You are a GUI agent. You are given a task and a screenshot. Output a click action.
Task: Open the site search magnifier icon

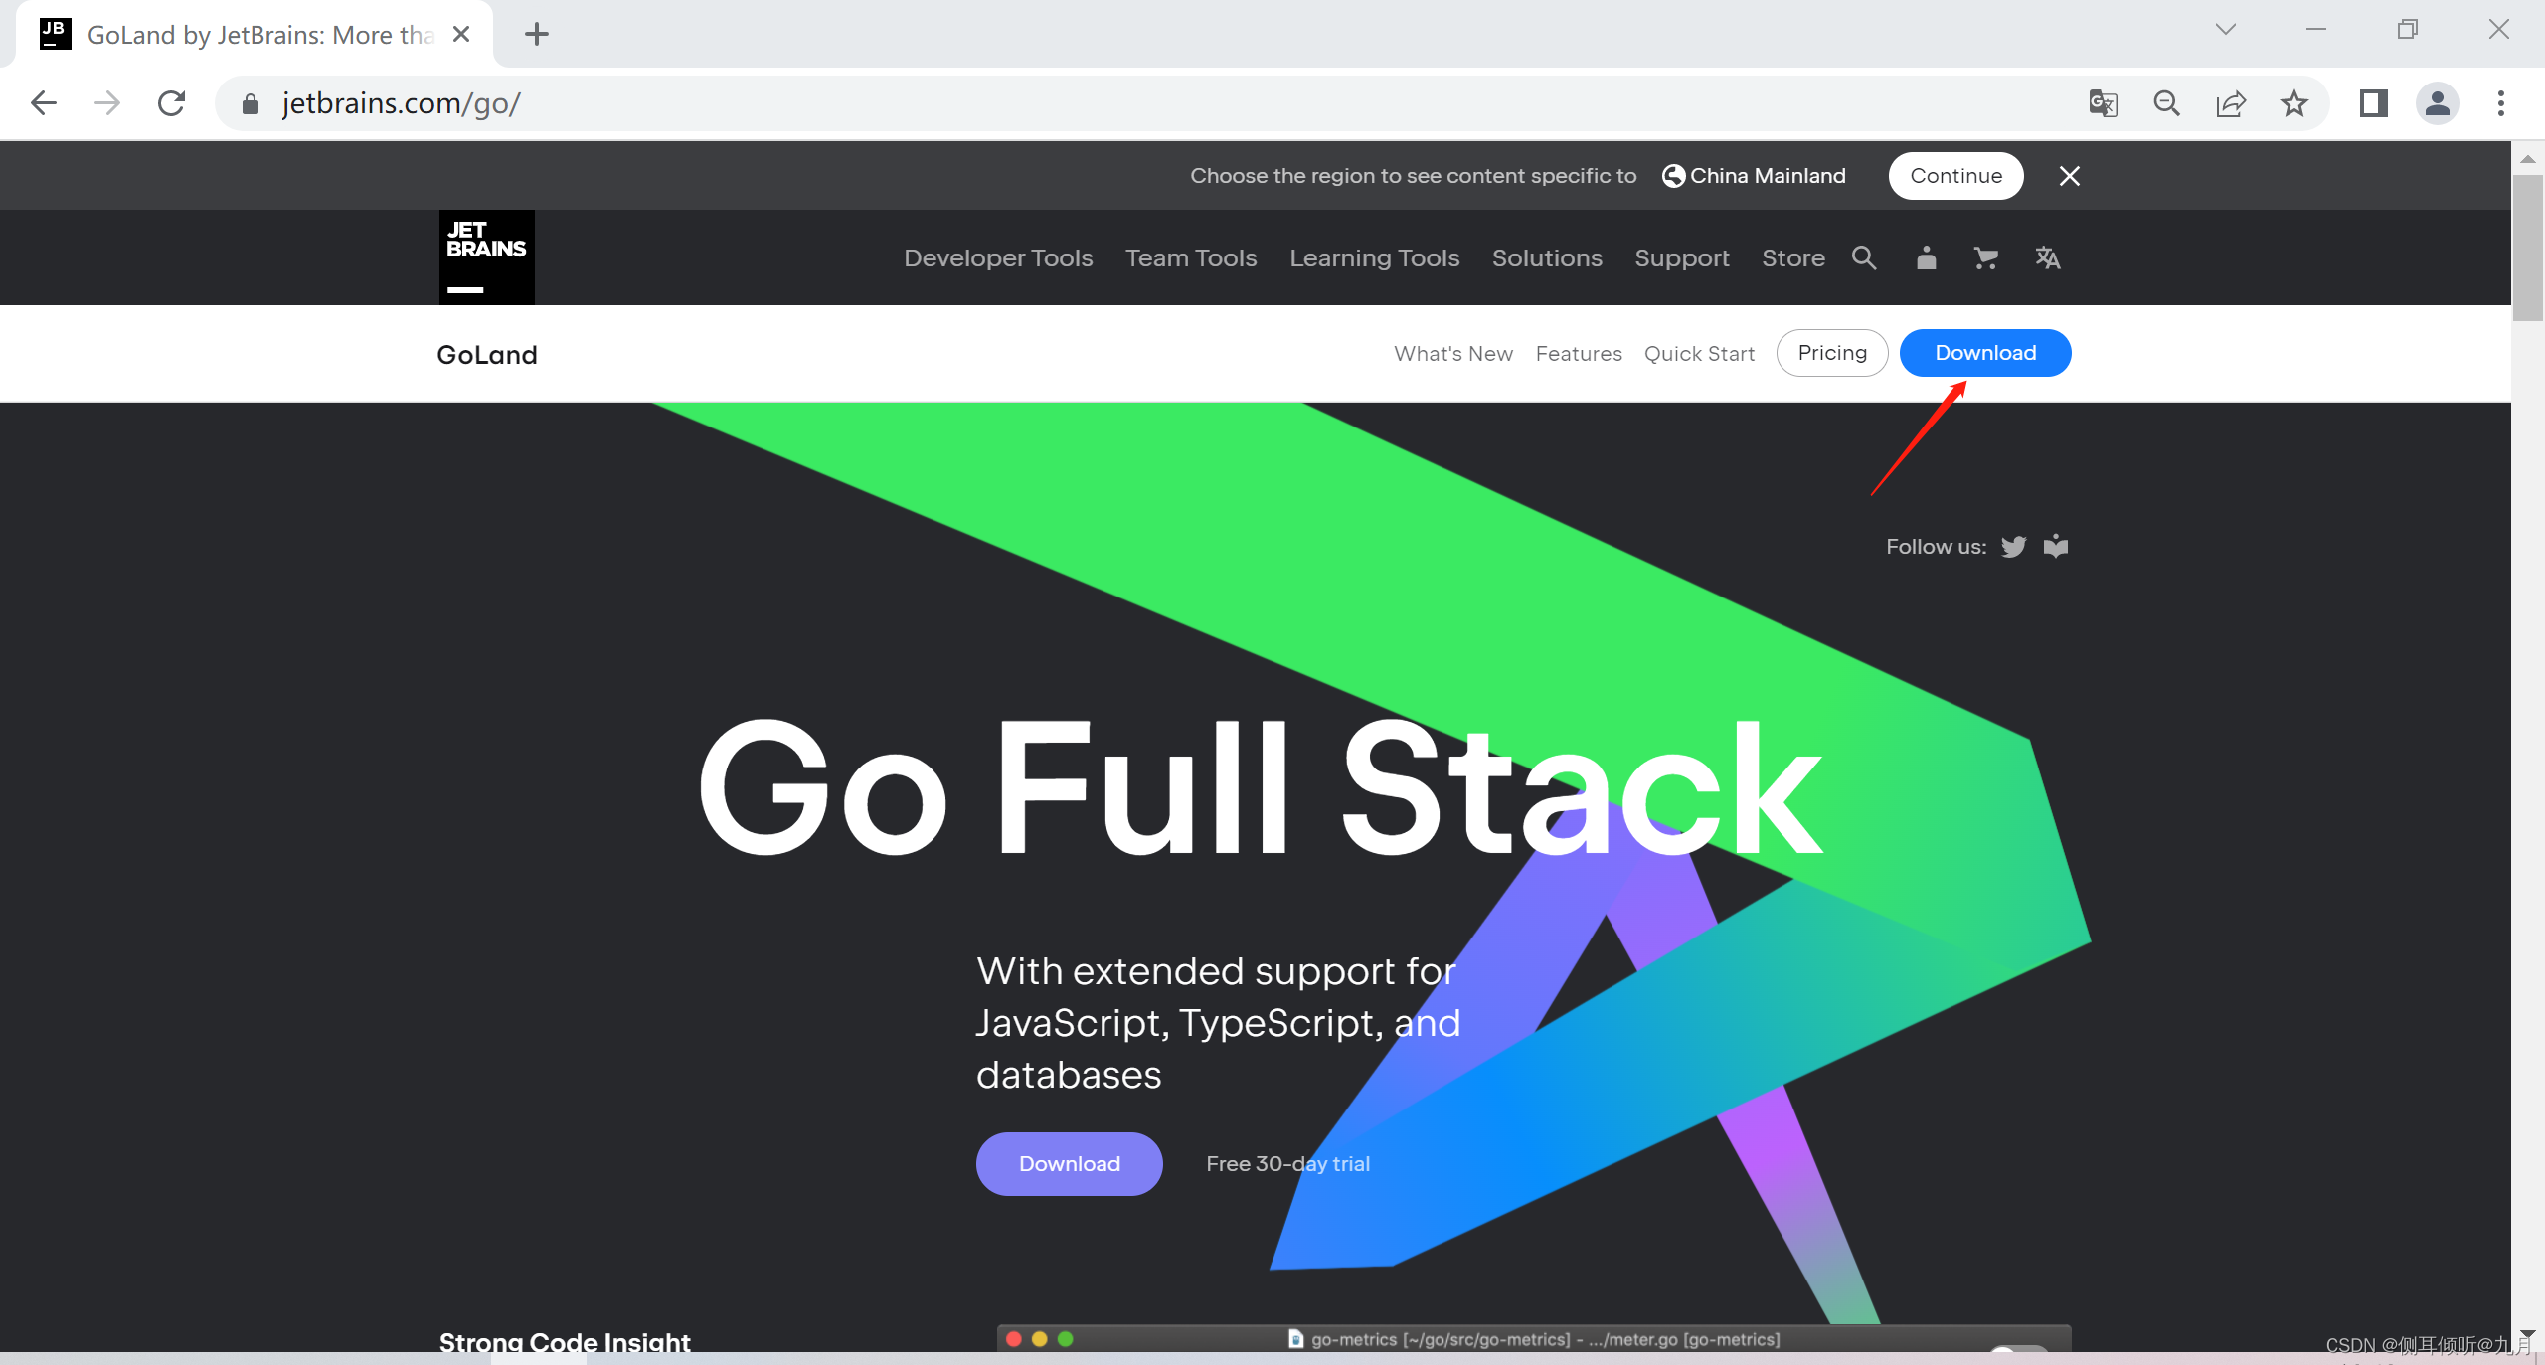1864,258
